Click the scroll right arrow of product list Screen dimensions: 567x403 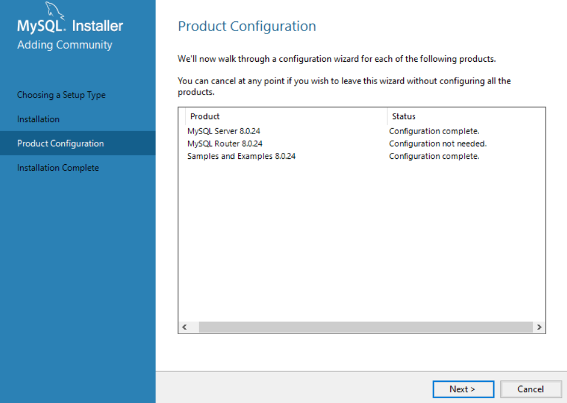click(x=539, y=327)
